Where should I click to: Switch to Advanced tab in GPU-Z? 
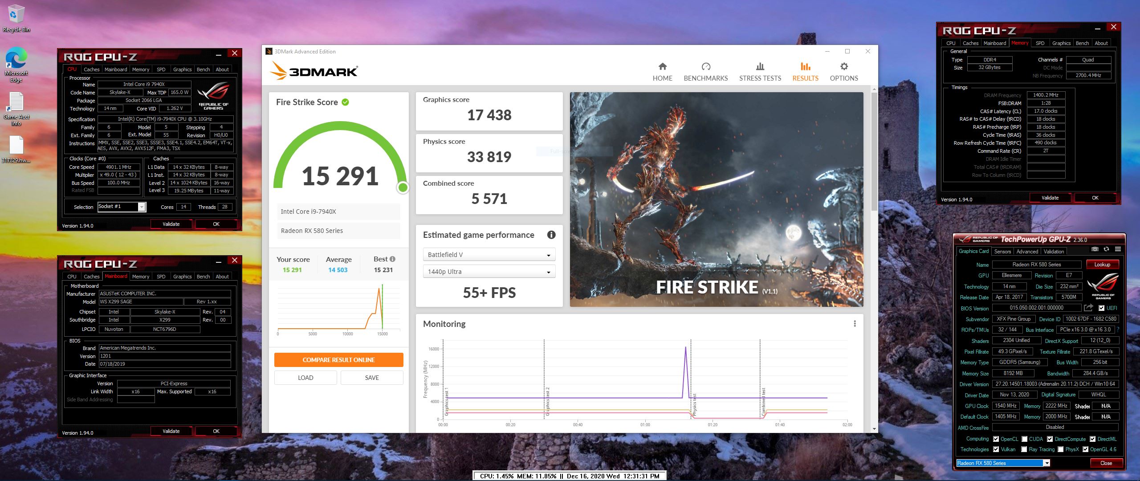(x=1027, y=252)
